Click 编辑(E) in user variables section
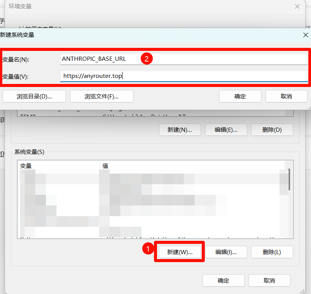The width and height of the screenshot is (311, 294). click(x=226, y=130)
